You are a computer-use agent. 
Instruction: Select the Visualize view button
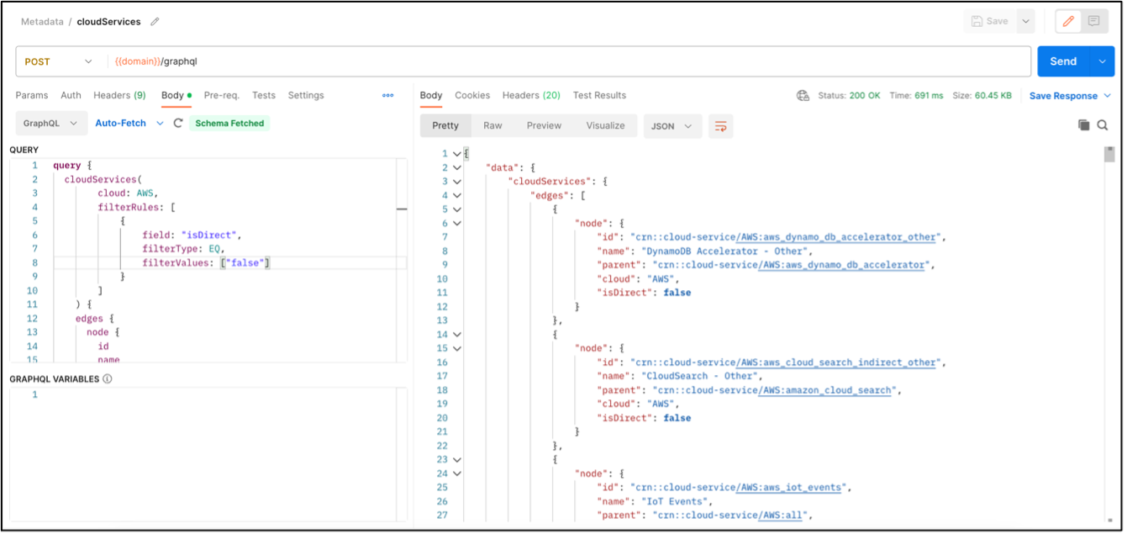tap(605, 125)
